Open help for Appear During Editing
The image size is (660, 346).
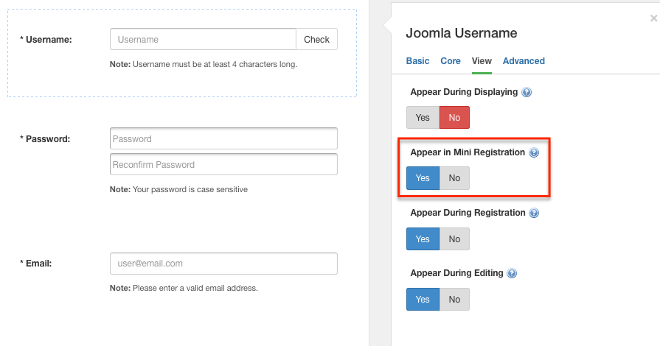pos(512,274)
